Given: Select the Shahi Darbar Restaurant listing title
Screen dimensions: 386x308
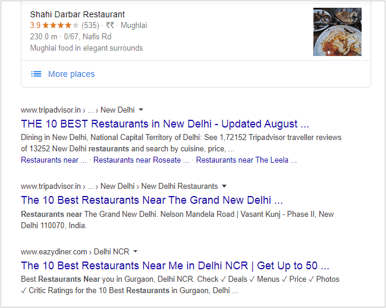Looking at the screenshot, I should click(x=77, y=14).
